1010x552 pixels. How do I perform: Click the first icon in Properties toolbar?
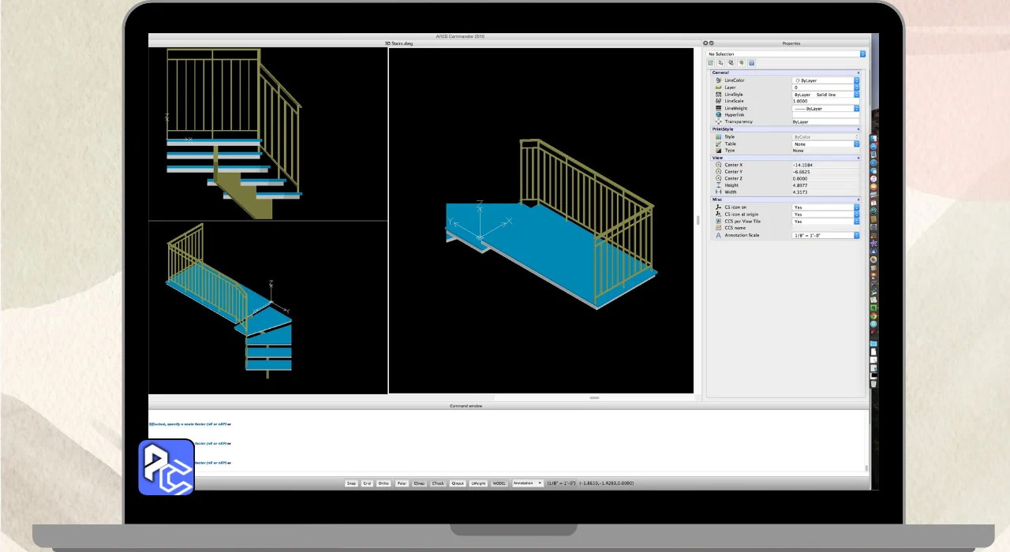[711, 62]
